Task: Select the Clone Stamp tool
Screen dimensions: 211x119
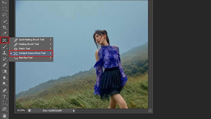Action: [x=4, y=53]
